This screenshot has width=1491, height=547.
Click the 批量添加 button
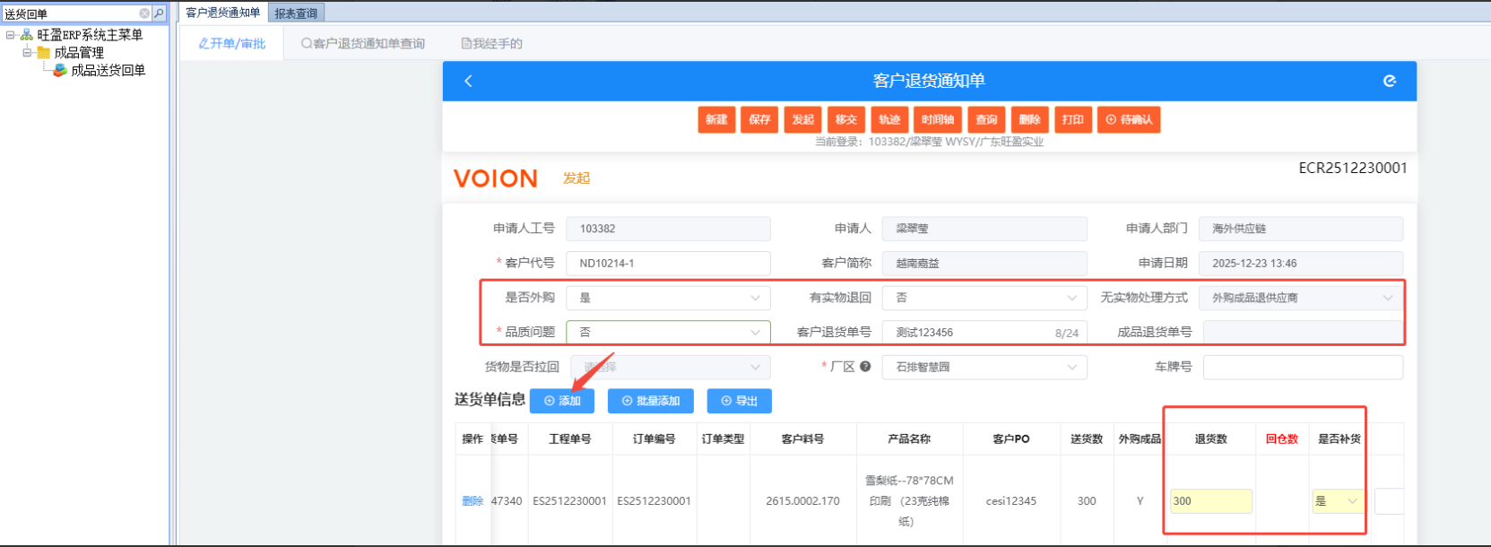pos(651,401)
